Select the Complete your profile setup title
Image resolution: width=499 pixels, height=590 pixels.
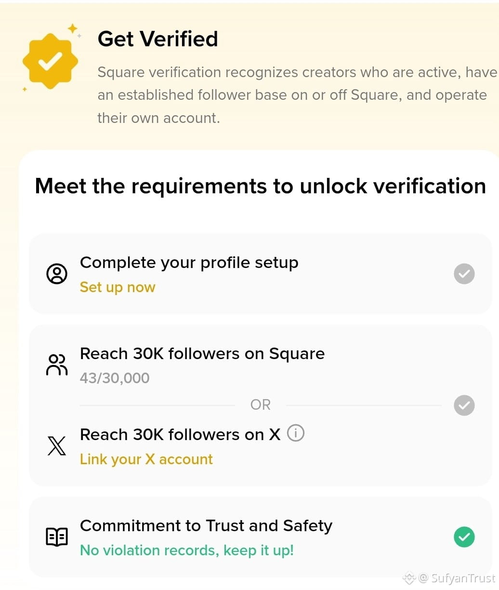(189, 263)
